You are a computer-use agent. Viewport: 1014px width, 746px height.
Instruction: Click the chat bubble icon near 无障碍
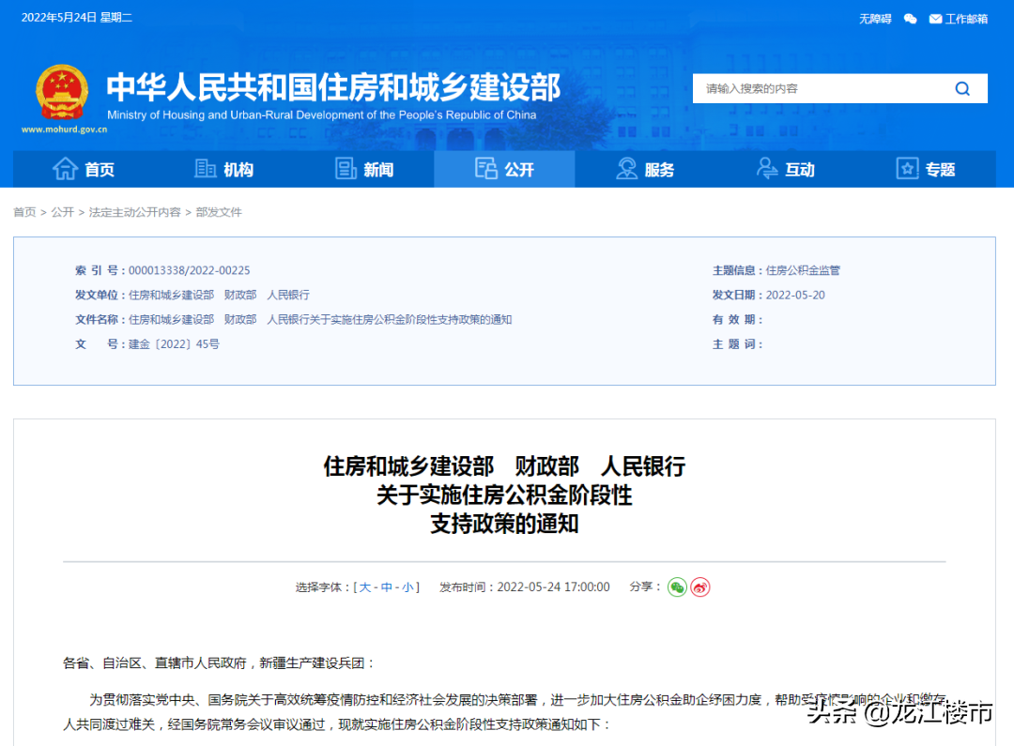[911, 18]
